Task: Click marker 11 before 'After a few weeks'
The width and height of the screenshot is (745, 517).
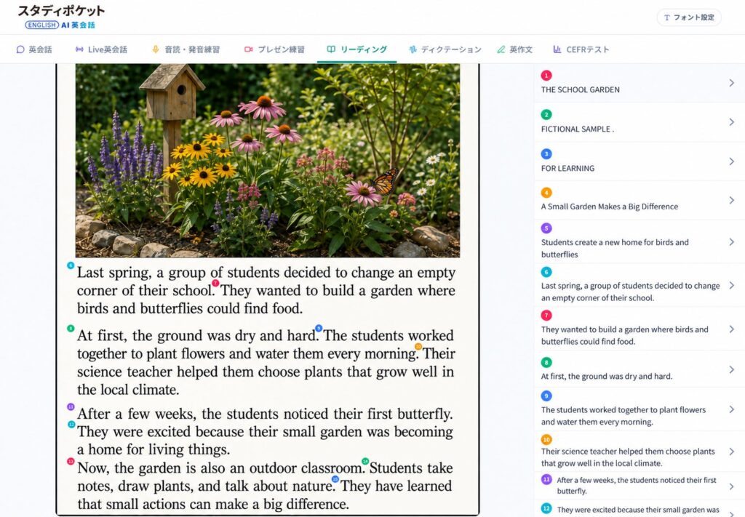Action: [71, 407]
